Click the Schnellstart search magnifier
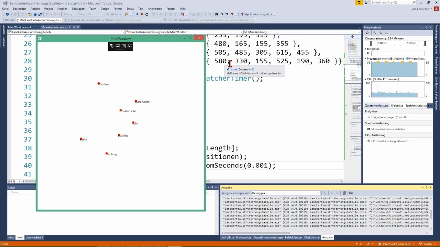440x247 pixels. [414, 2]
